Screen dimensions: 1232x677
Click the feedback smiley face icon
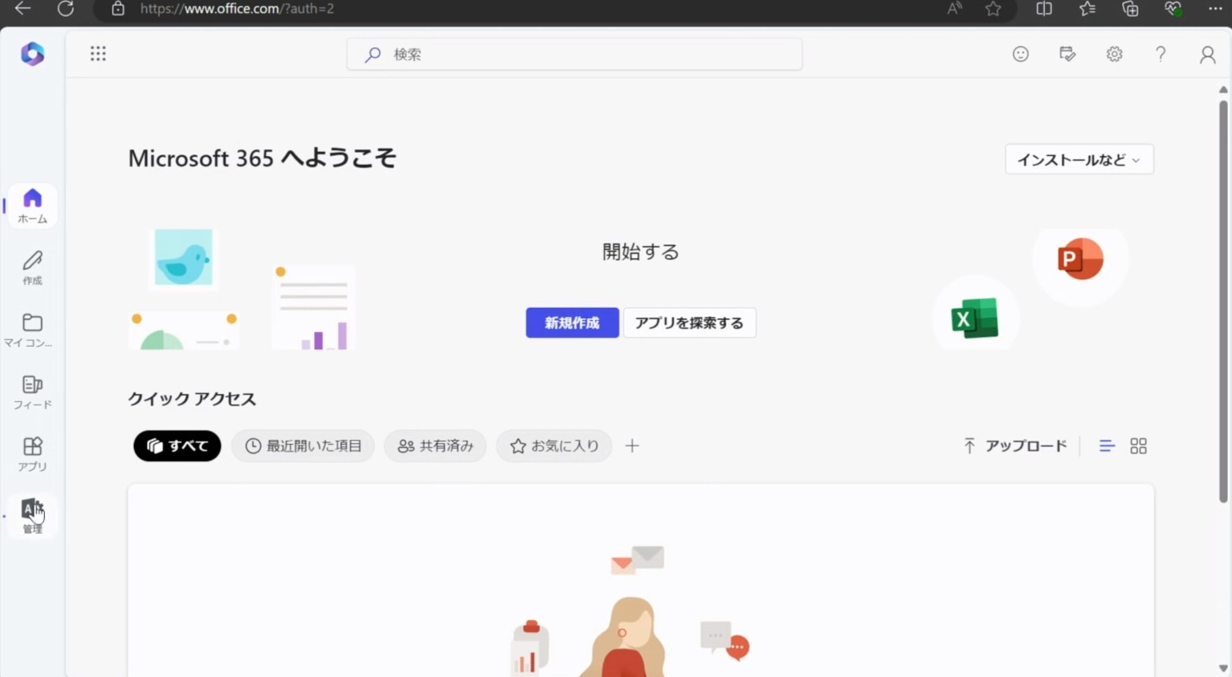[x=1020, y=54]
